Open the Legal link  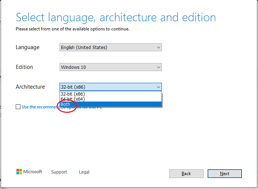84,172
